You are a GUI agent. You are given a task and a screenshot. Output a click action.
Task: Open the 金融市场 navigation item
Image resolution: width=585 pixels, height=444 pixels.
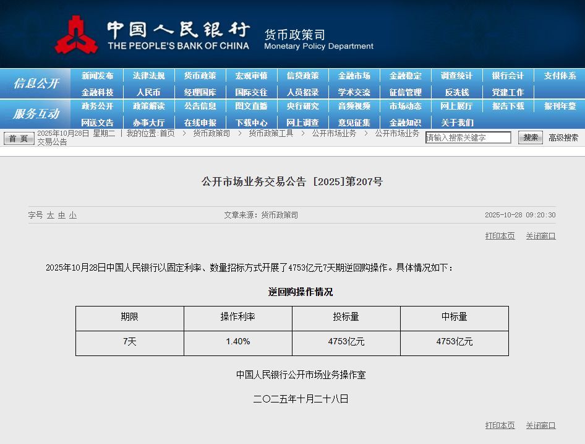(x=353, y=76)
